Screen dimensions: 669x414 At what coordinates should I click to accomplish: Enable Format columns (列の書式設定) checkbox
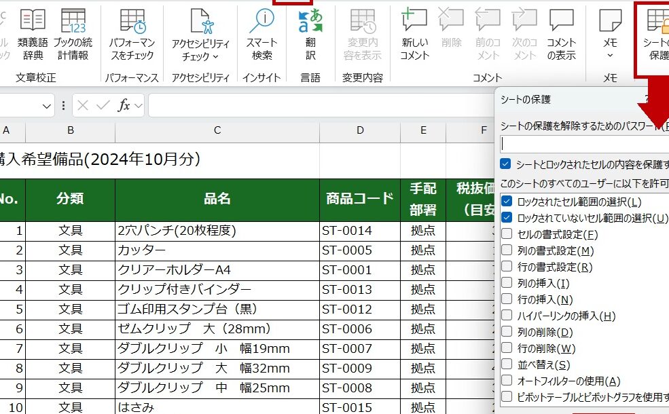[507, 250]
